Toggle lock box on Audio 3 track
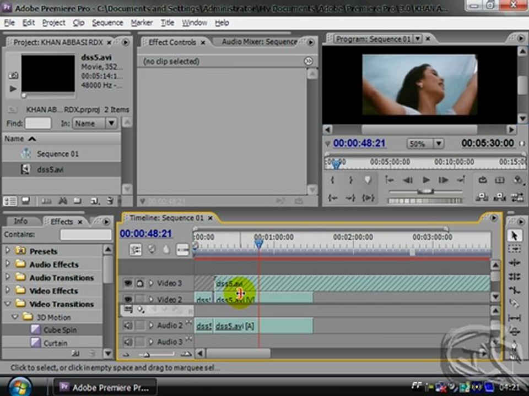Image resolution: width=529 pixels, height=396 pixels. tap(140, 342)
